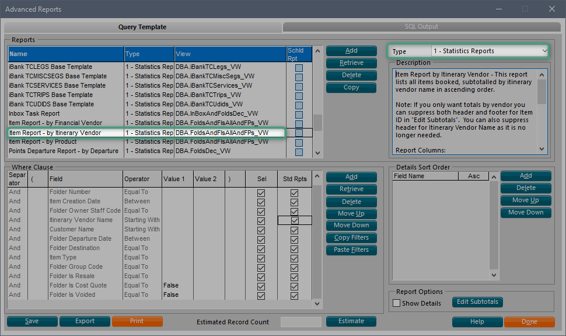This screenshot has height=336, width=566.
Task: Click the Estimated Record Count field
Action: [301, 322]
